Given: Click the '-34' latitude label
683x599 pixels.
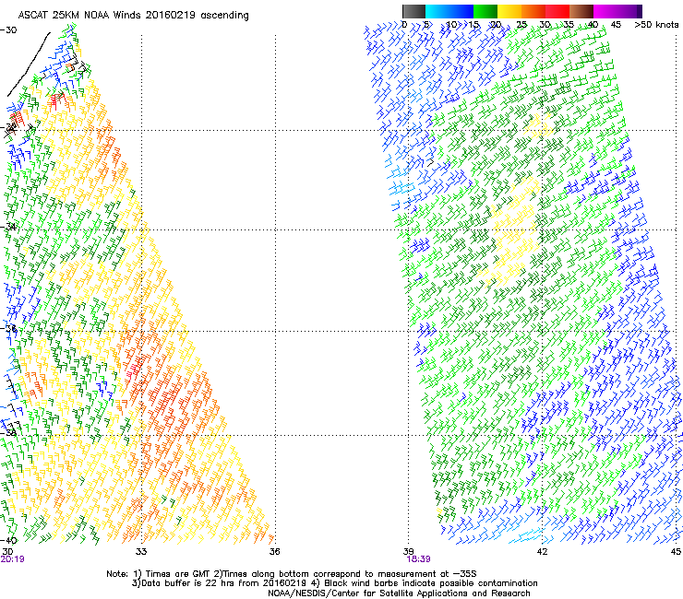Looking at the screenshot, I should pyautogui.click(x=8, y=227).
